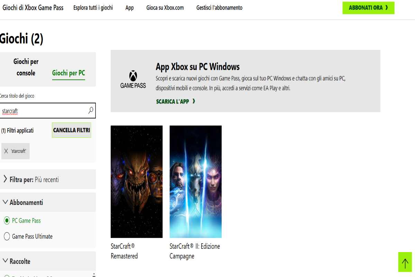Switch to Giochi per console tab
This screenshot has width=415, height=277.
pos(26,67)
